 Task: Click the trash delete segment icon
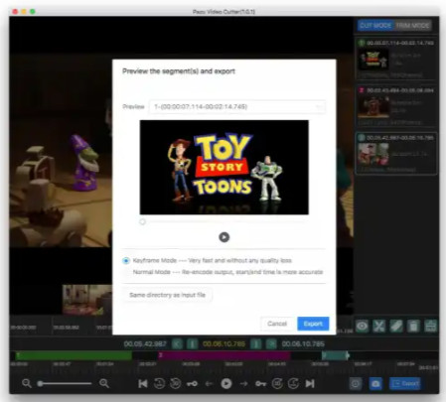pyautogui.click(x=413, y=327)
